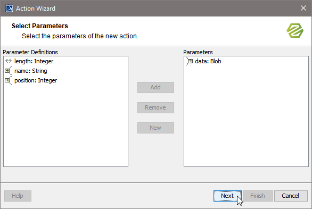
Task: Click the bidirectional arrow icon beside length
Action: pyautogui.click(x=9, y=61)
